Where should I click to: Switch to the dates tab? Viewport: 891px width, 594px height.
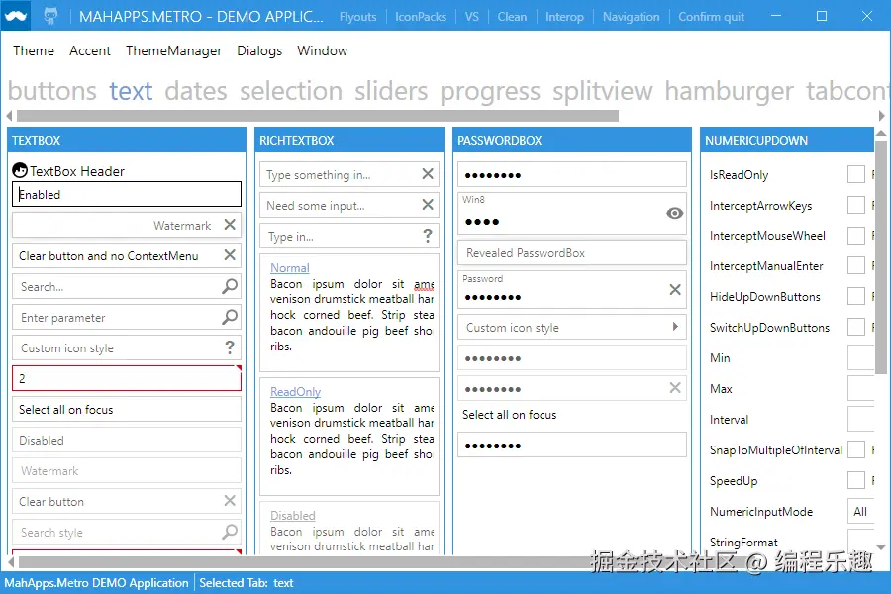195,91
